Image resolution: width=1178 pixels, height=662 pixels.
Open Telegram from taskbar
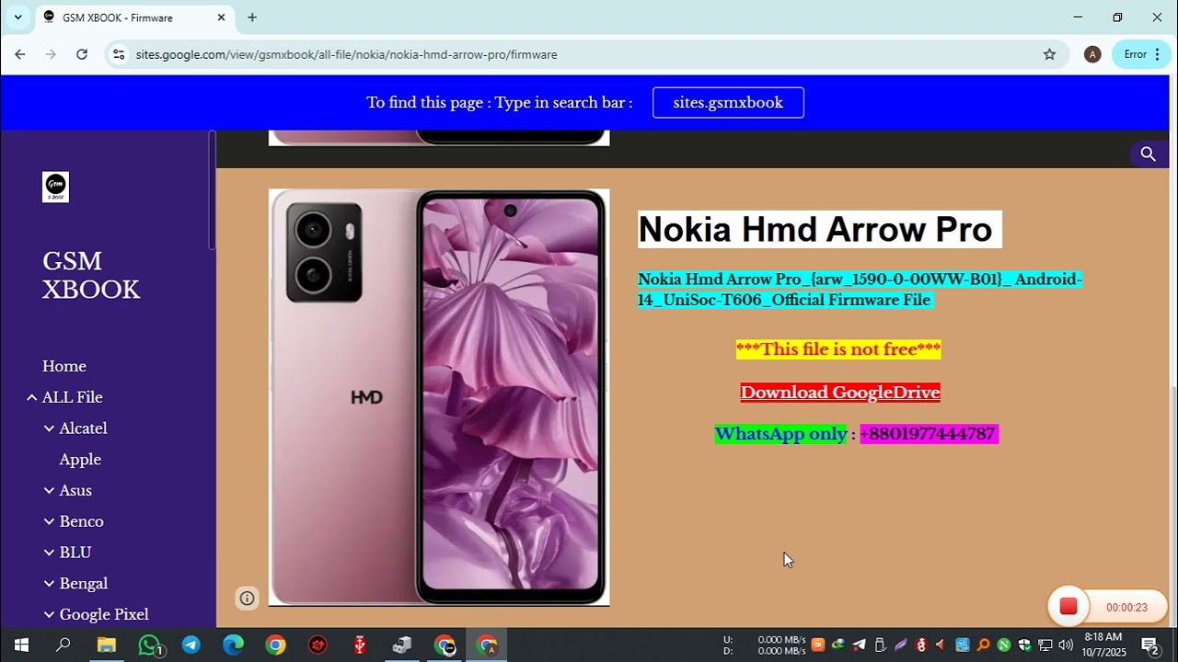click(191, 645)
